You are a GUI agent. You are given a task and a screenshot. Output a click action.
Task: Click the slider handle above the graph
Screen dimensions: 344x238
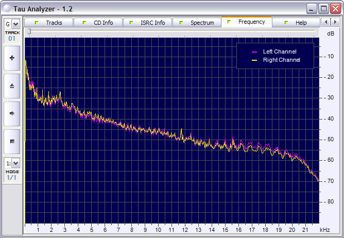pos(29,31)
